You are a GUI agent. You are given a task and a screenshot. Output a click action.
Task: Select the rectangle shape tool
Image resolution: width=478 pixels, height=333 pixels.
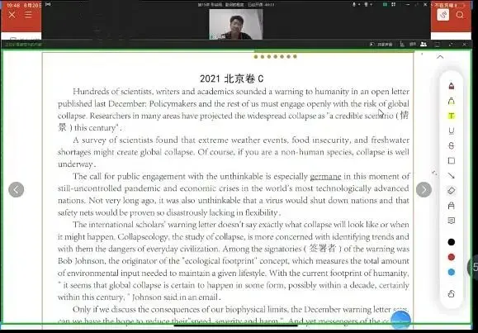click(452, 160)
